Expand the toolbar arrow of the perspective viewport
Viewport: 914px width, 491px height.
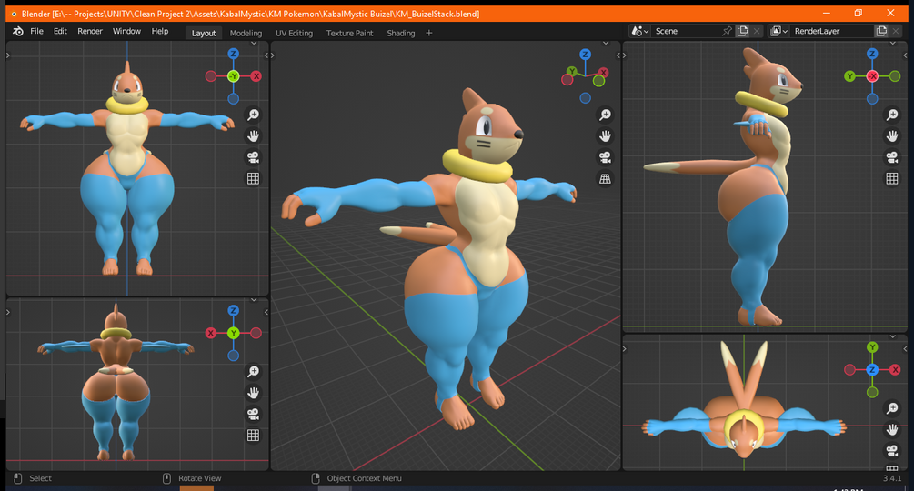[x=272, y=55]
